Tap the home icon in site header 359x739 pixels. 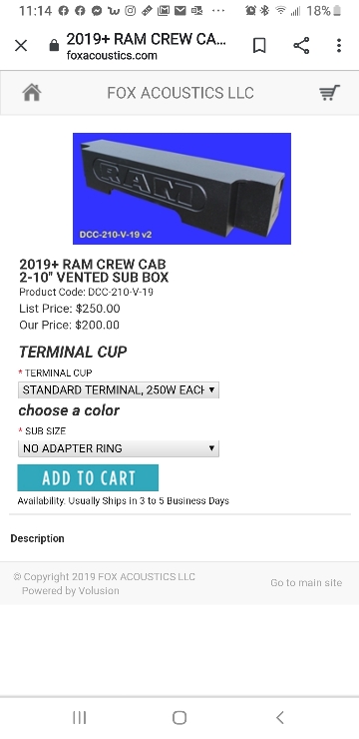pos(32,93)
